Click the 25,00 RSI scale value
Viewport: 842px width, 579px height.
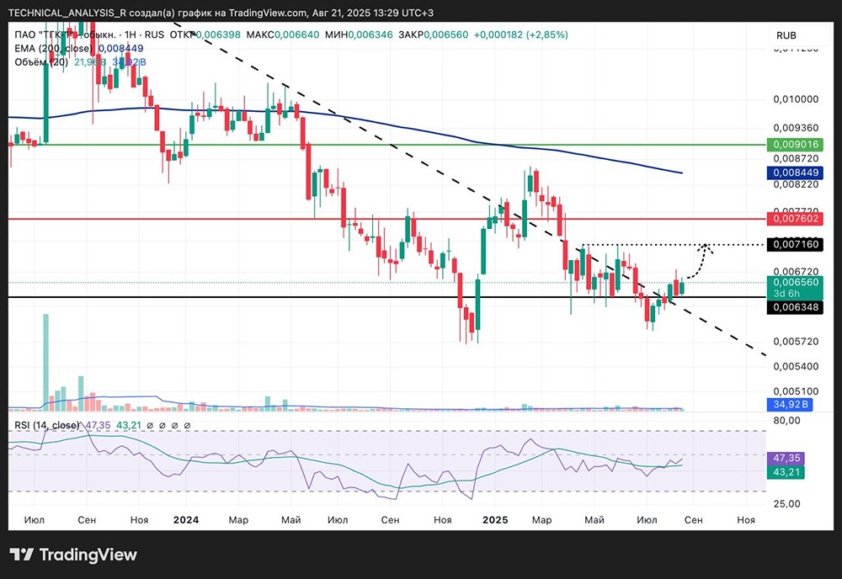pos(786,504)
